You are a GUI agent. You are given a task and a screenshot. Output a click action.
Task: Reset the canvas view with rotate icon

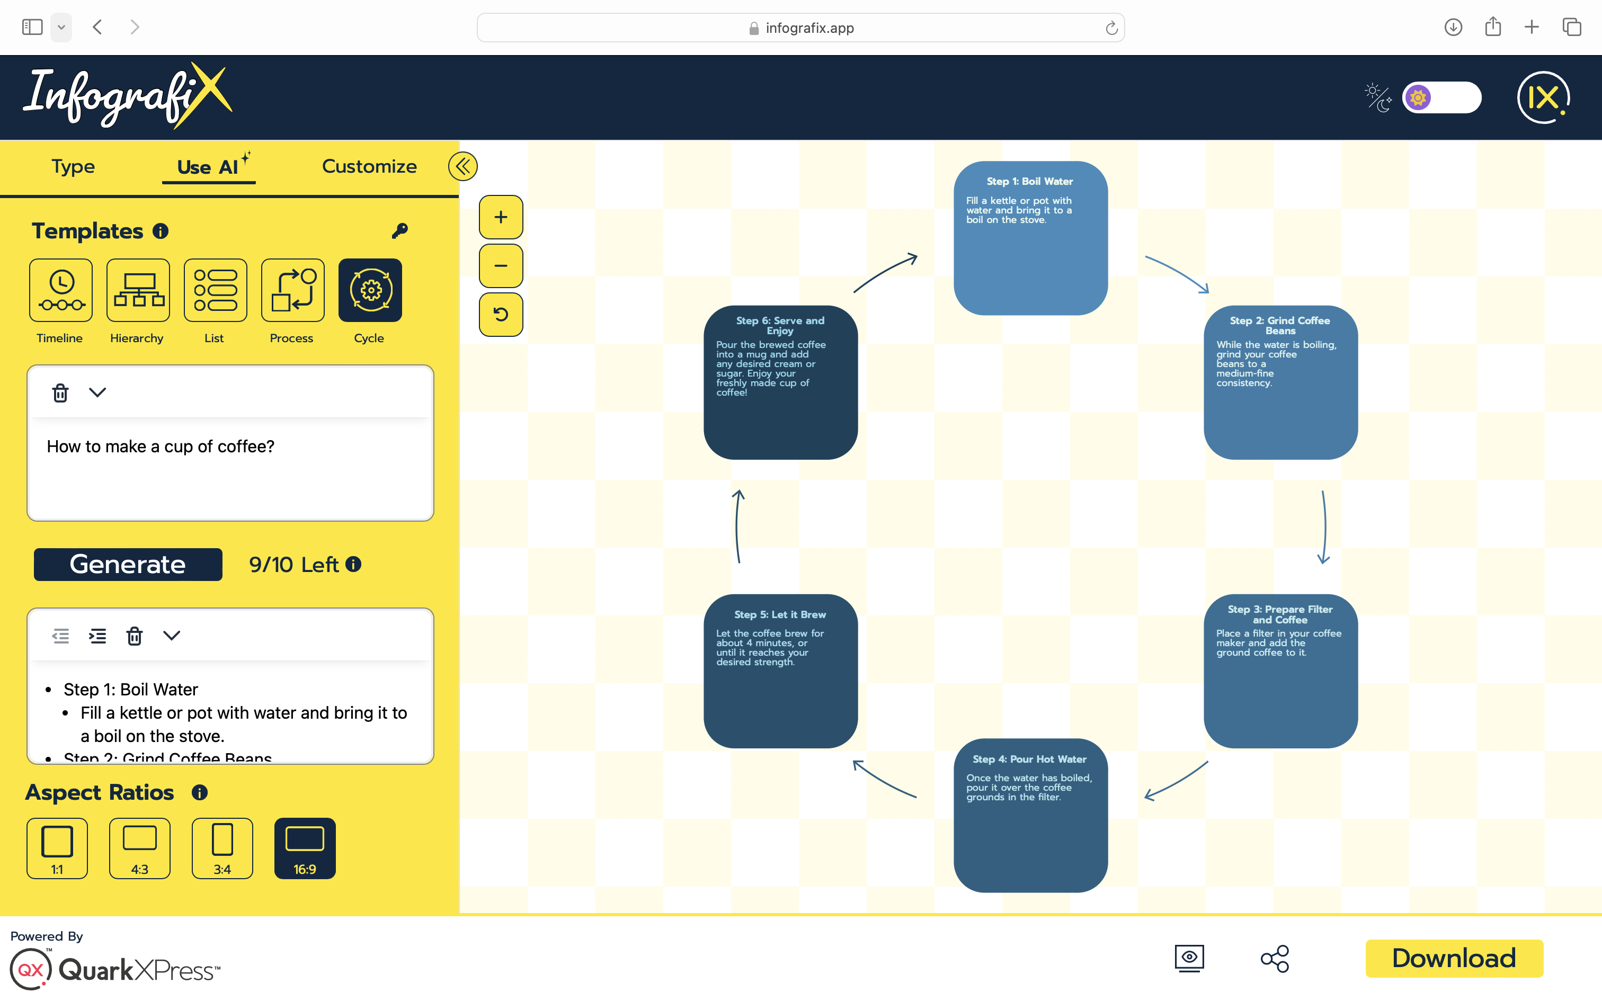(501, 315)
